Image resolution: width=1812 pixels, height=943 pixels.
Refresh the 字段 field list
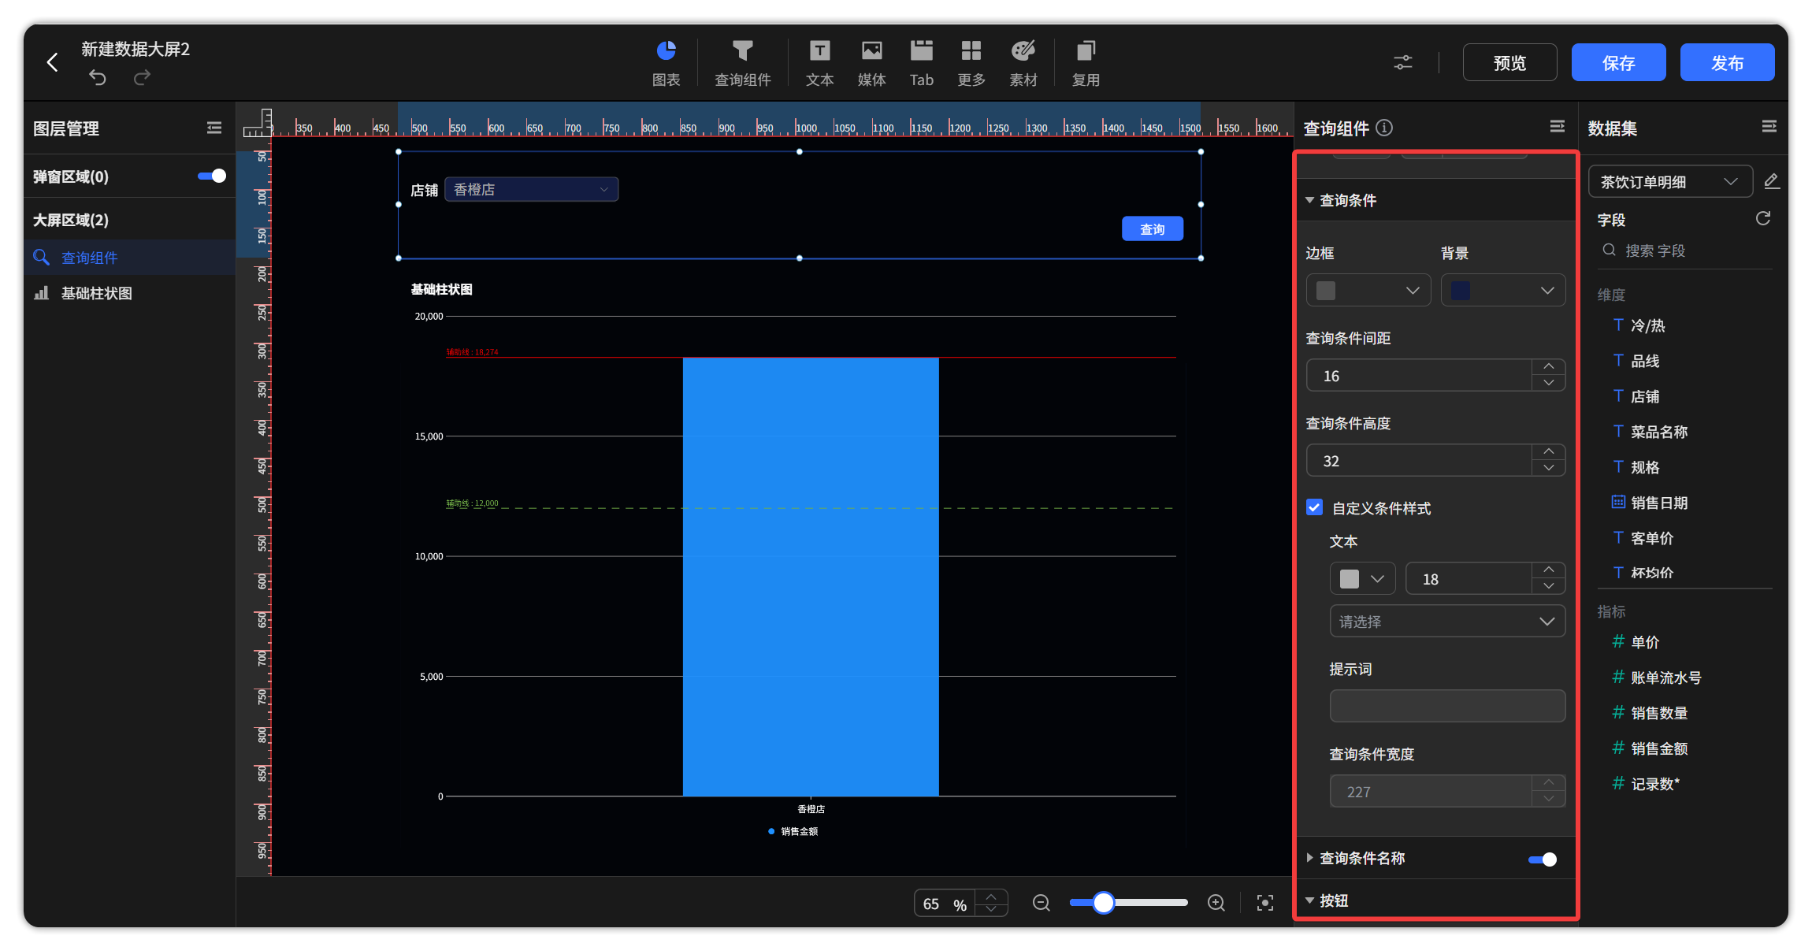click(1763, 218)
